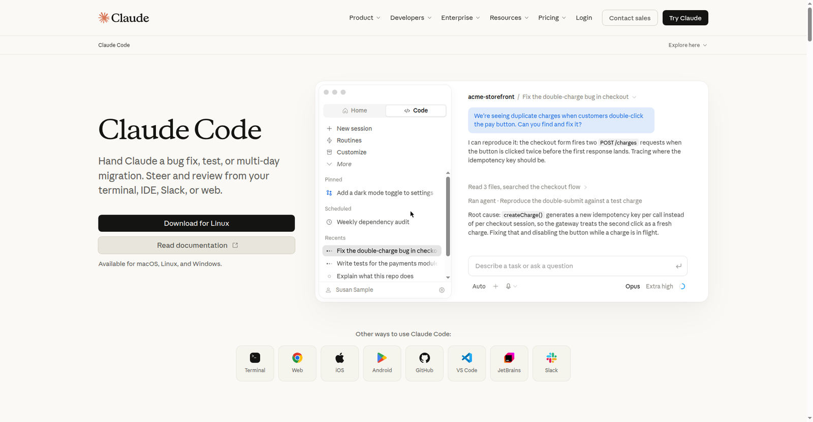The image size is (813, 422).
Task: Click the external link icon on Read documentation
Action: pyautogui.click(x=235, y=245)
